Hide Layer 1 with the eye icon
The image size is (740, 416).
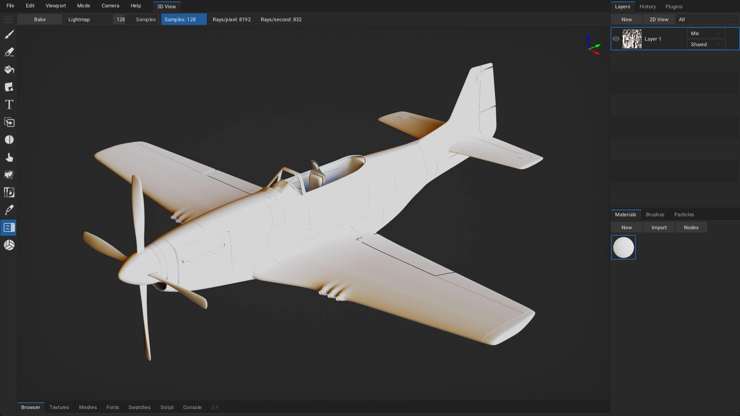(616, 39)
